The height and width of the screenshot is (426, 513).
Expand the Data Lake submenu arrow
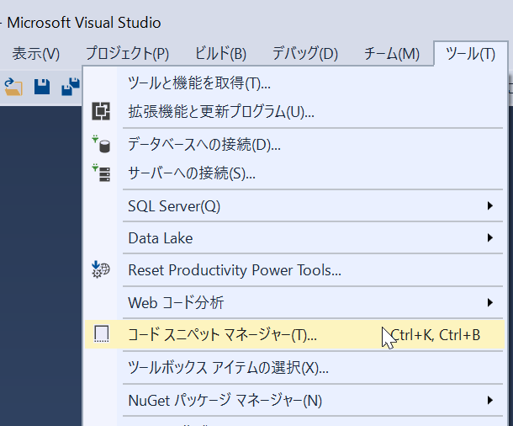click(x=489, y=238)
